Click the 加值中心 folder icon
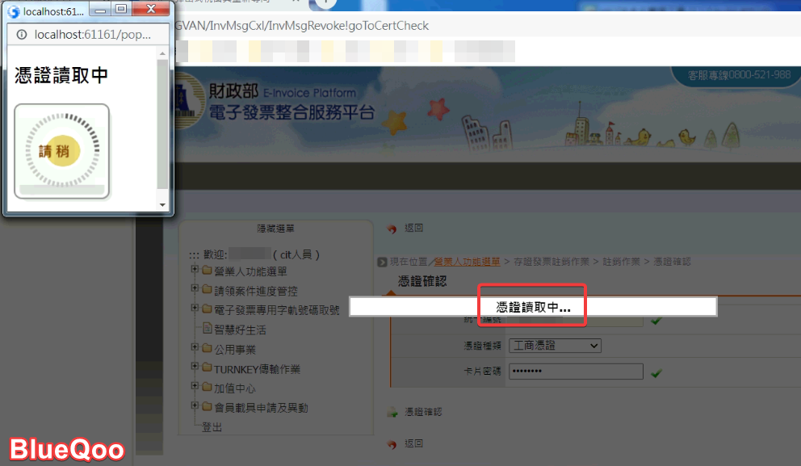Image resolution: width=801 pixels, height=466 pixels. (x=207, y=388)
